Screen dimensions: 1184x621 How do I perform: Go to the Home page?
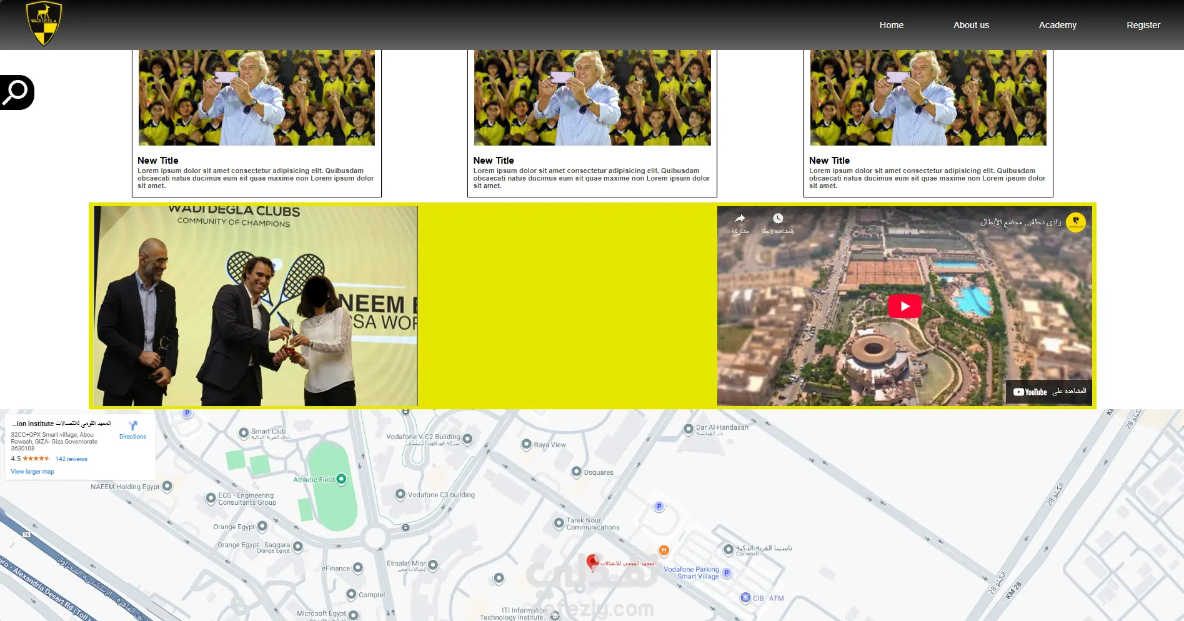coord(892,25)
